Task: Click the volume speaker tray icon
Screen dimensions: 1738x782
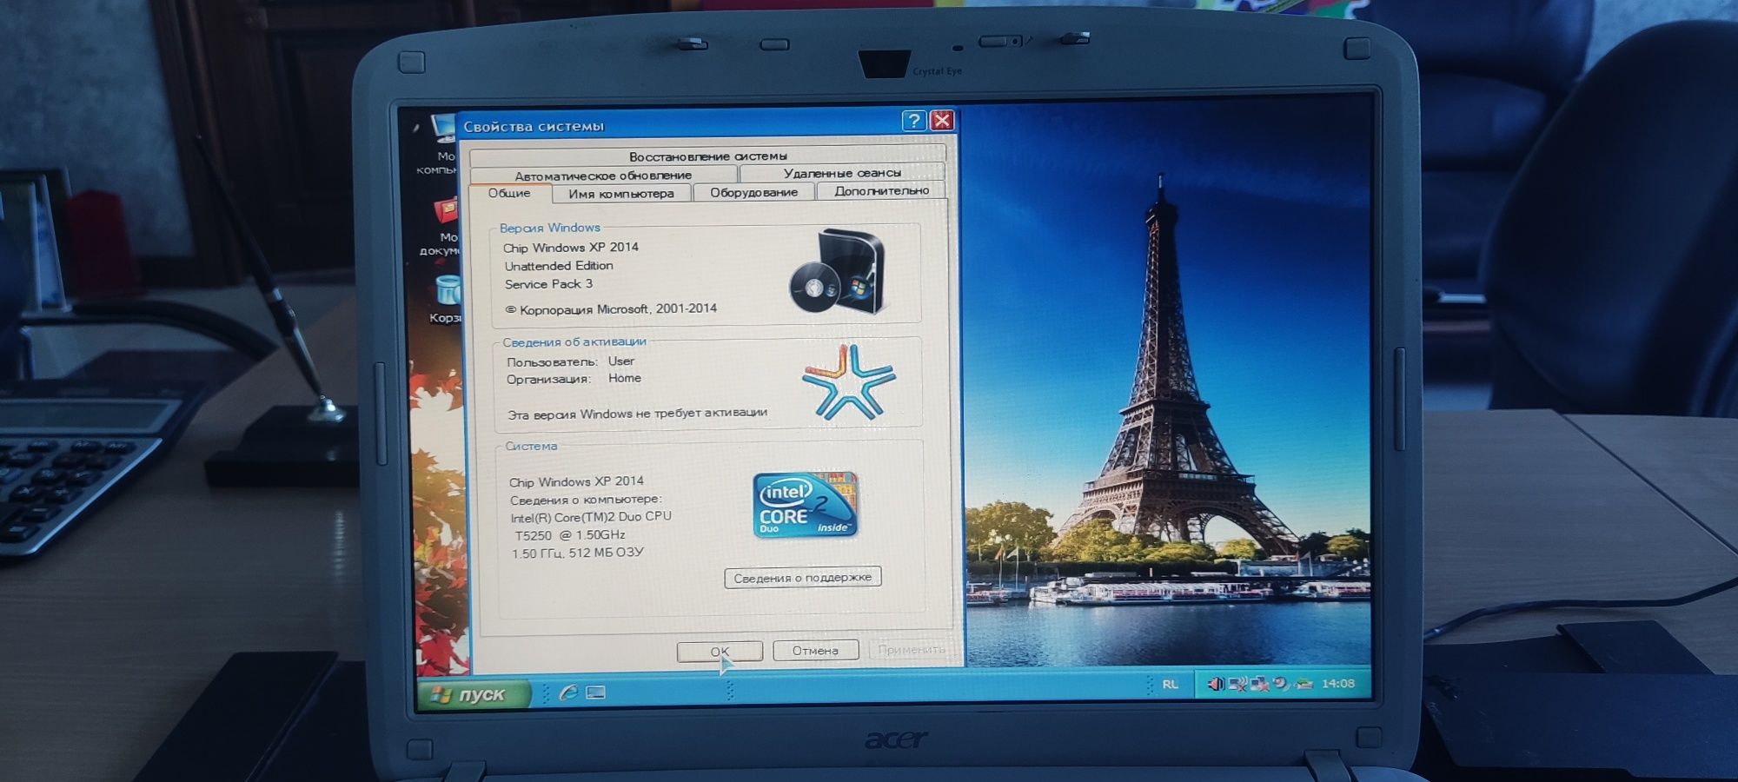Action: coord(1217,684)
